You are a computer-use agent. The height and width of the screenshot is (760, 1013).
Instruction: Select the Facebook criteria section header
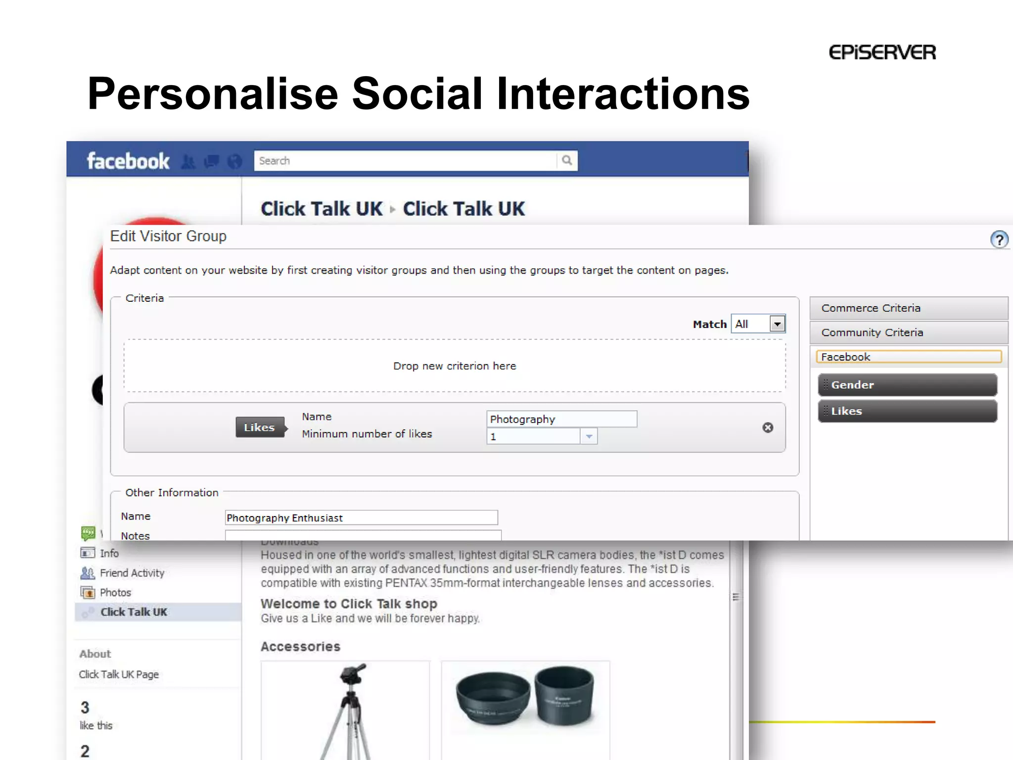pyautogui.click(x=909, y=357)
